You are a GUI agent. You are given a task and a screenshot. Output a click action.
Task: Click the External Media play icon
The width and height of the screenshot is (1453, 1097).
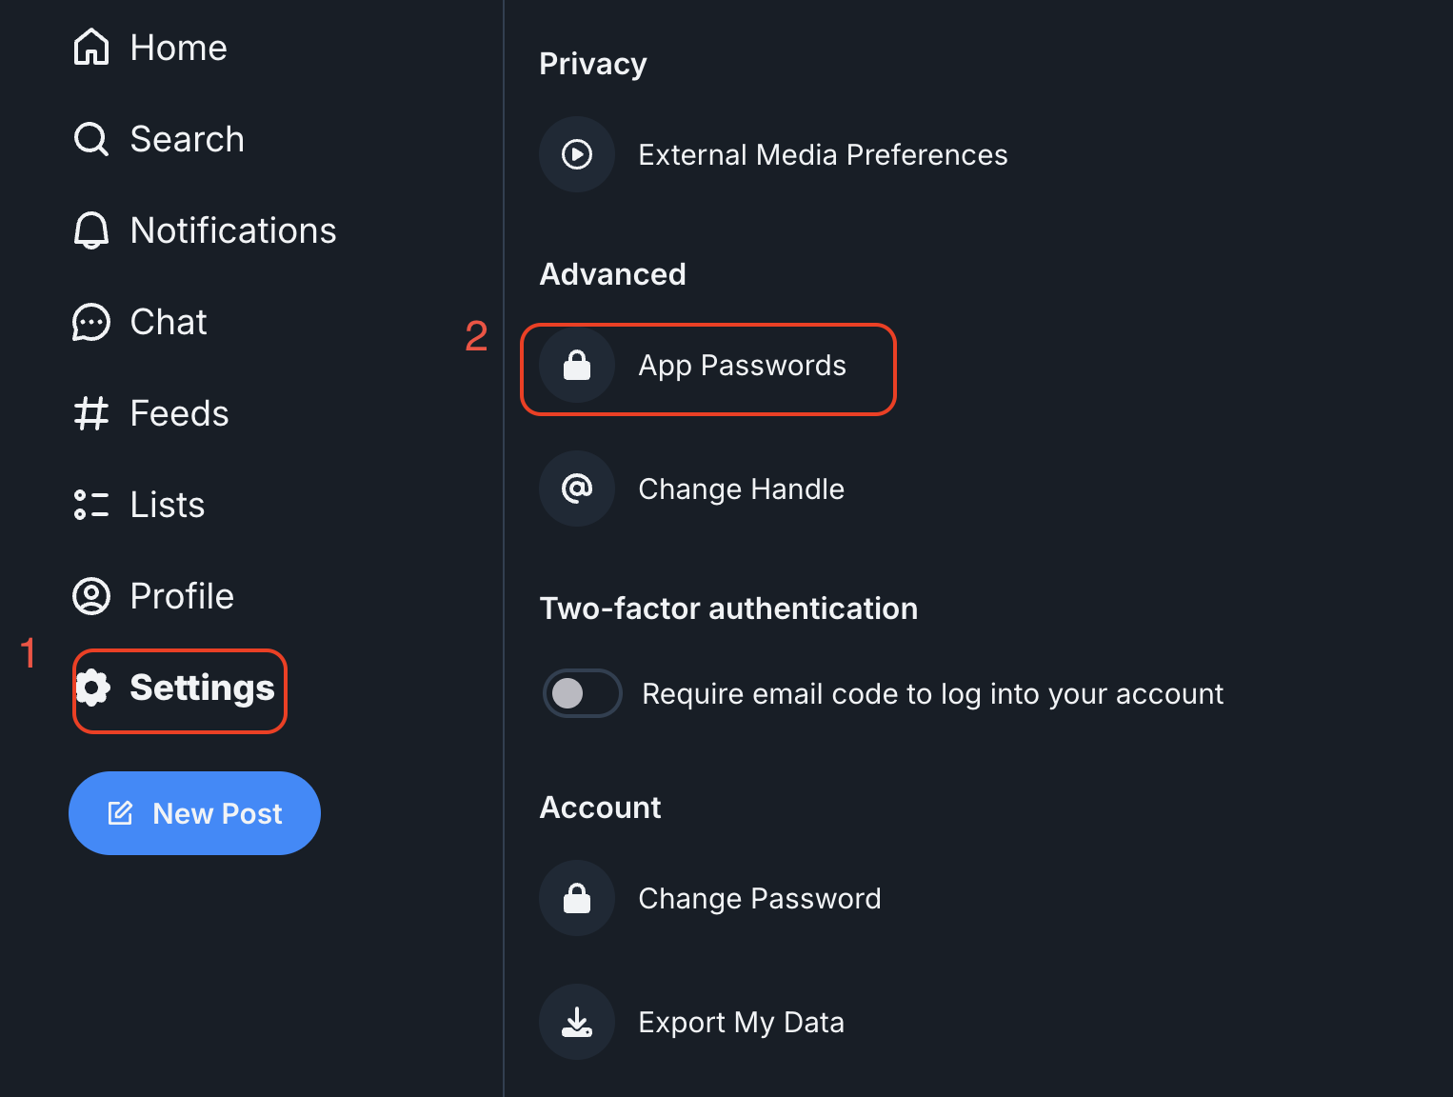coord(577,154)
